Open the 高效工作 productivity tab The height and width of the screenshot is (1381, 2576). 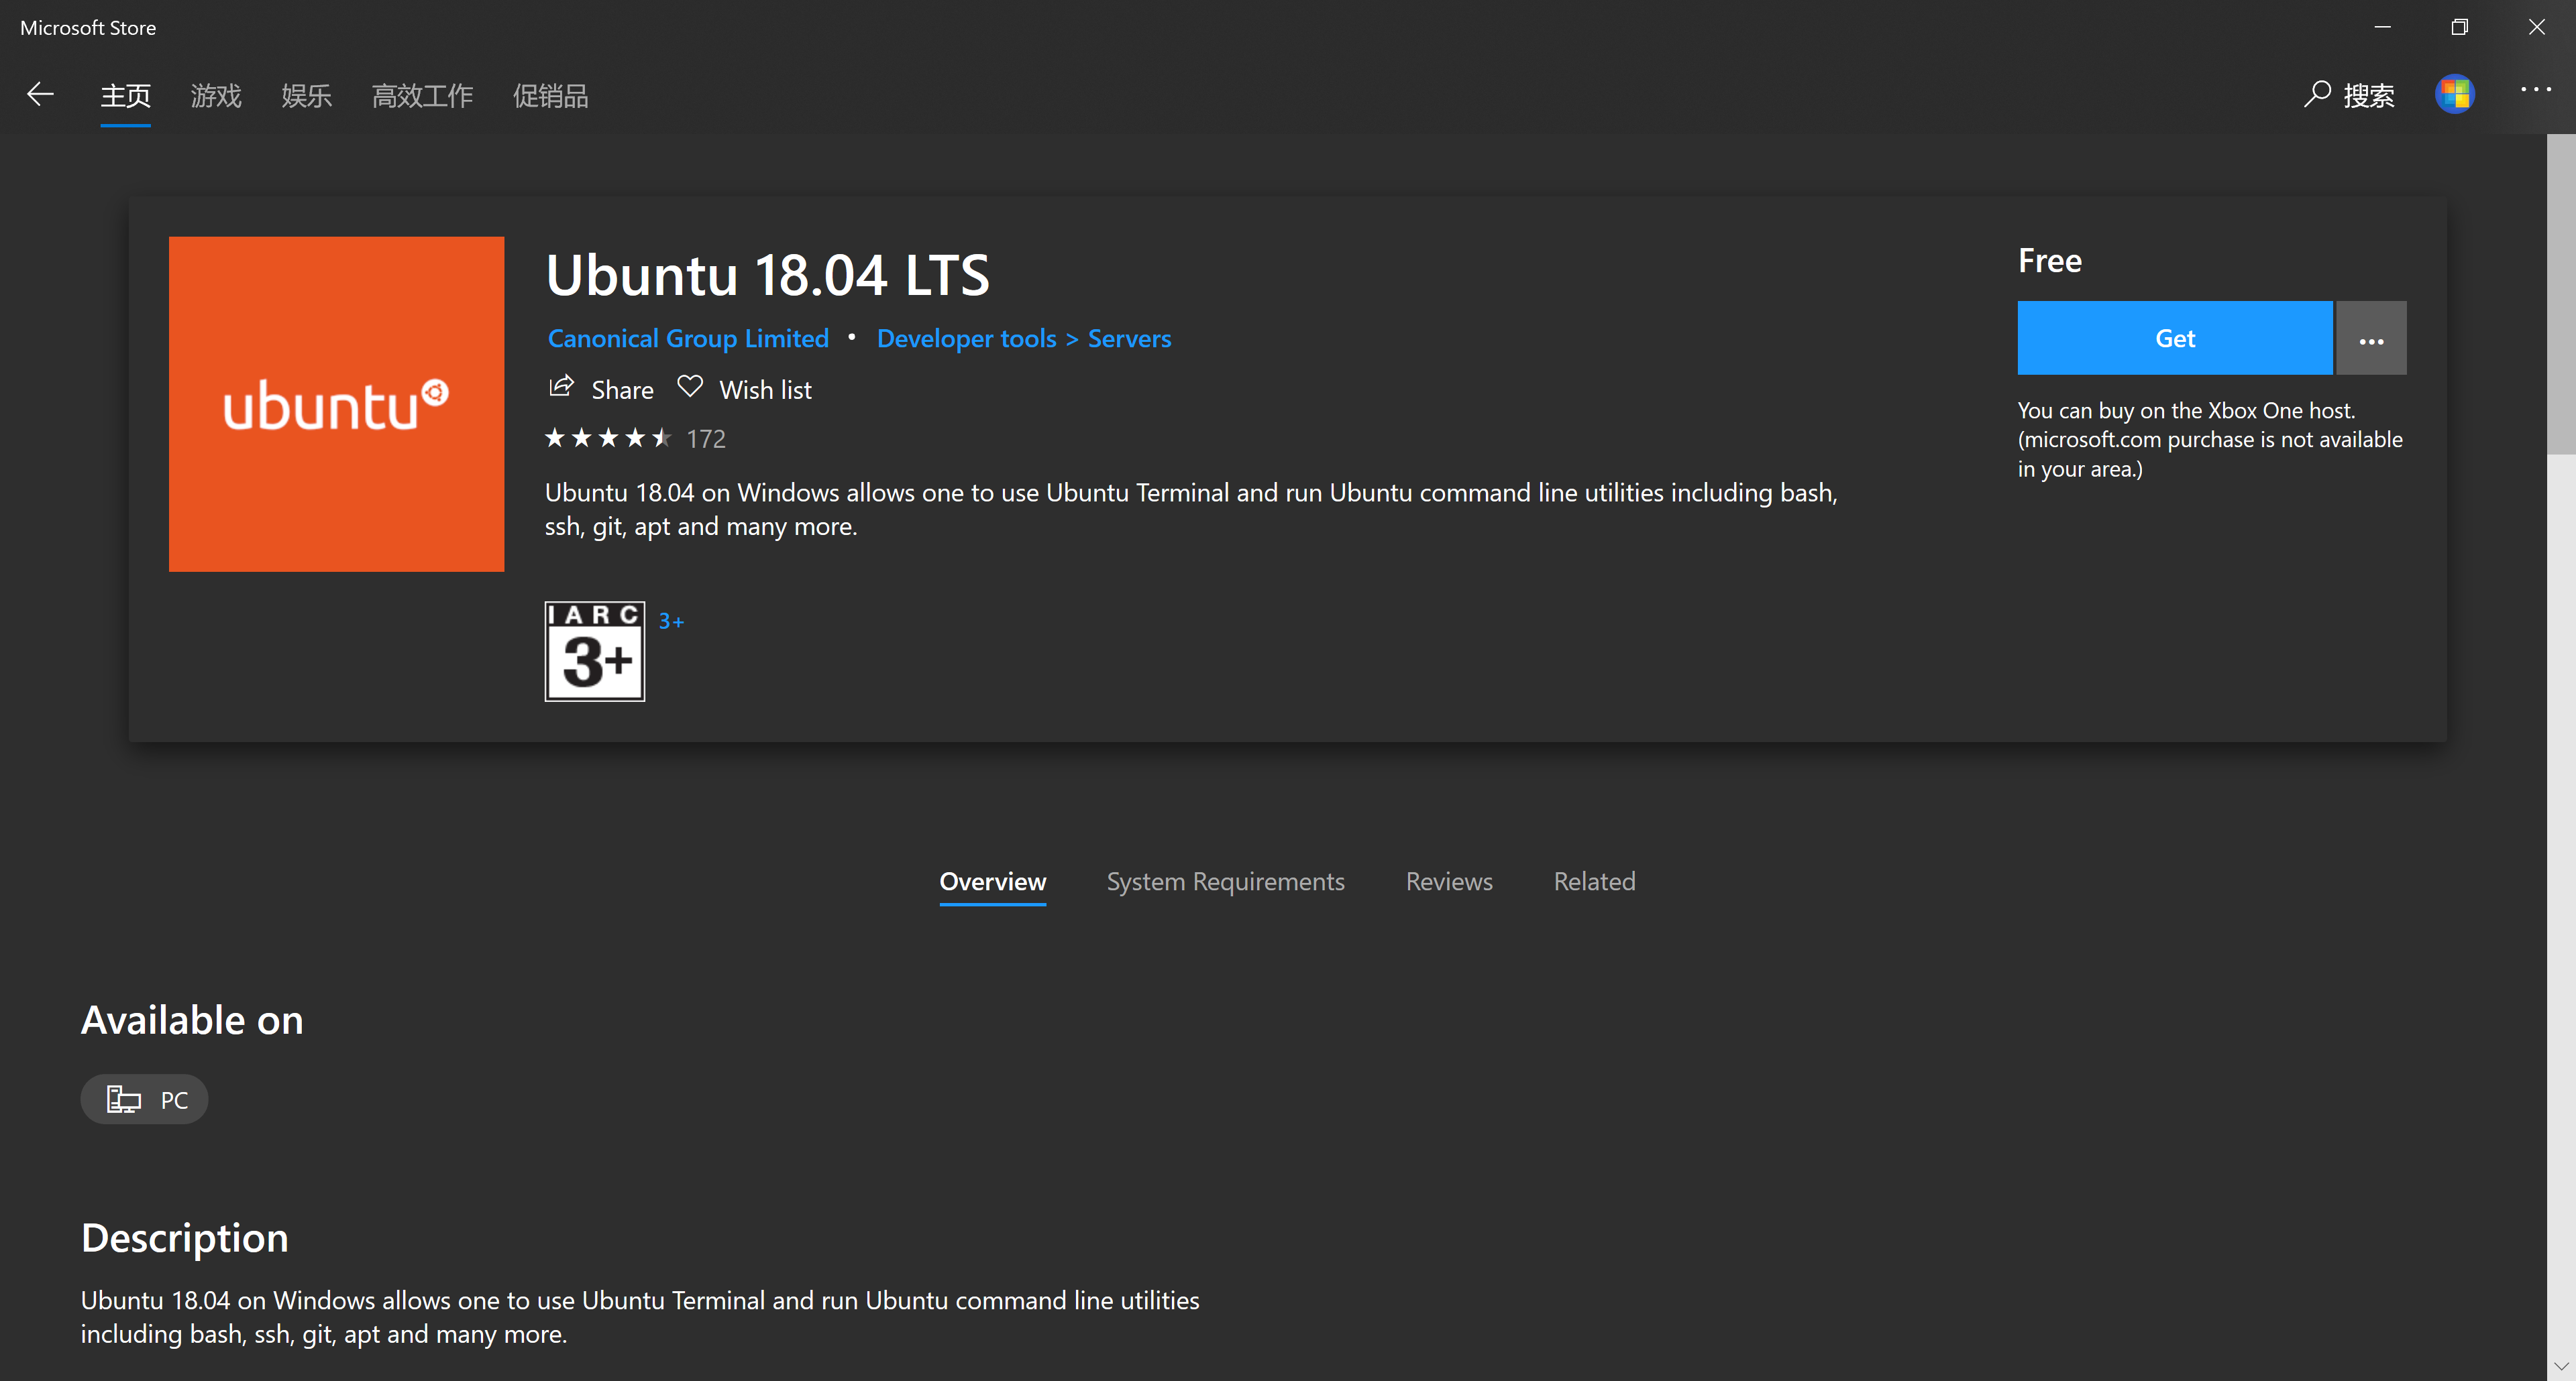pyautogui.click(x=422, y=96)
